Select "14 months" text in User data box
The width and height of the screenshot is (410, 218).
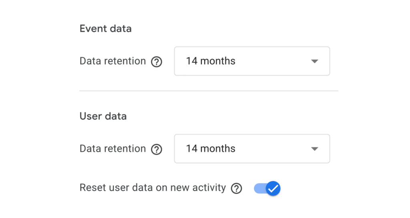click(x=211, y=148)
